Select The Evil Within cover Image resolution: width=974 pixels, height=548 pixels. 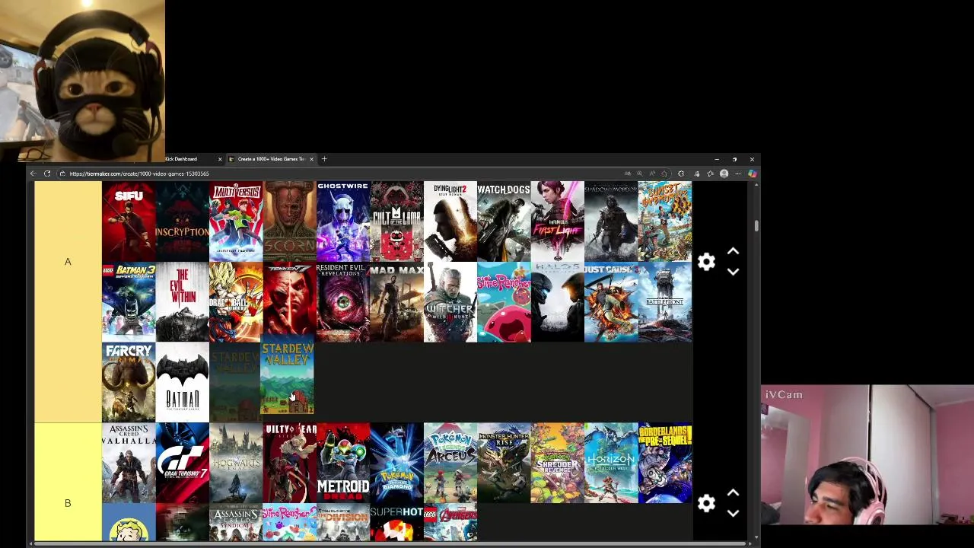click(x=182, y=302)
